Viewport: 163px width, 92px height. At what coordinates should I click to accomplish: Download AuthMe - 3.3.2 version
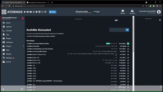128,76
